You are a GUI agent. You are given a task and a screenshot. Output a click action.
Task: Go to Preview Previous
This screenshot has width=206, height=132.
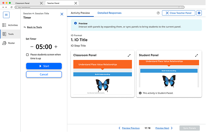129,128
